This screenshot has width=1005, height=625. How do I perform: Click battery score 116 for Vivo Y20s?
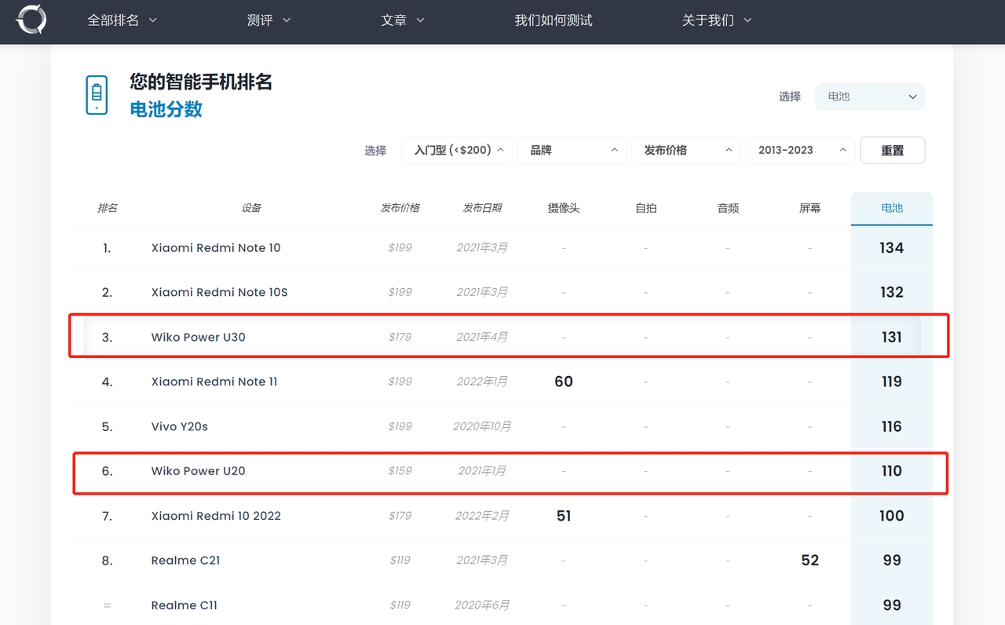pos(892,426)
